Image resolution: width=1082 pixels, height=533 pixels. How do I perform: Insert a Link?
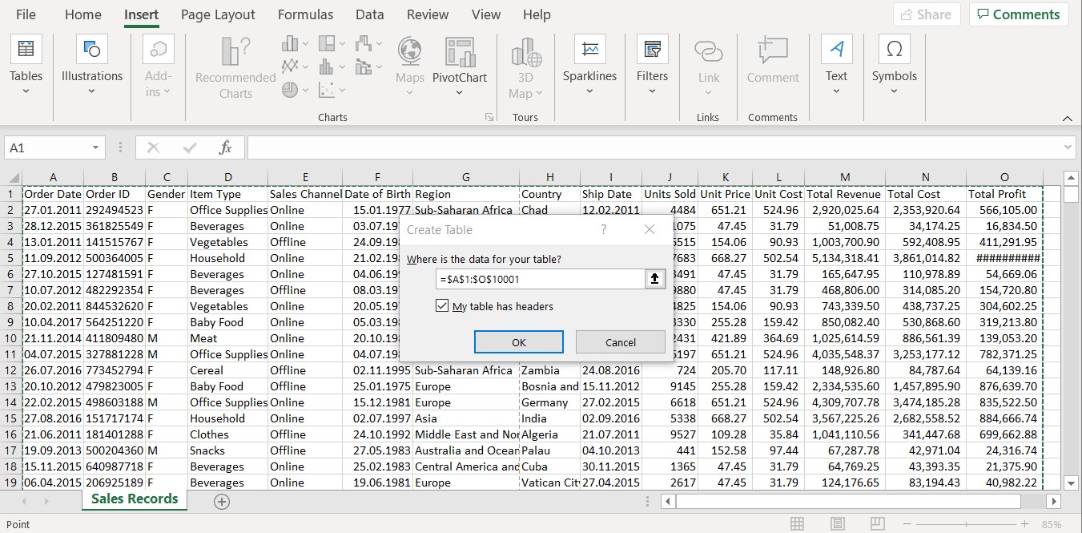click(708, 64)
